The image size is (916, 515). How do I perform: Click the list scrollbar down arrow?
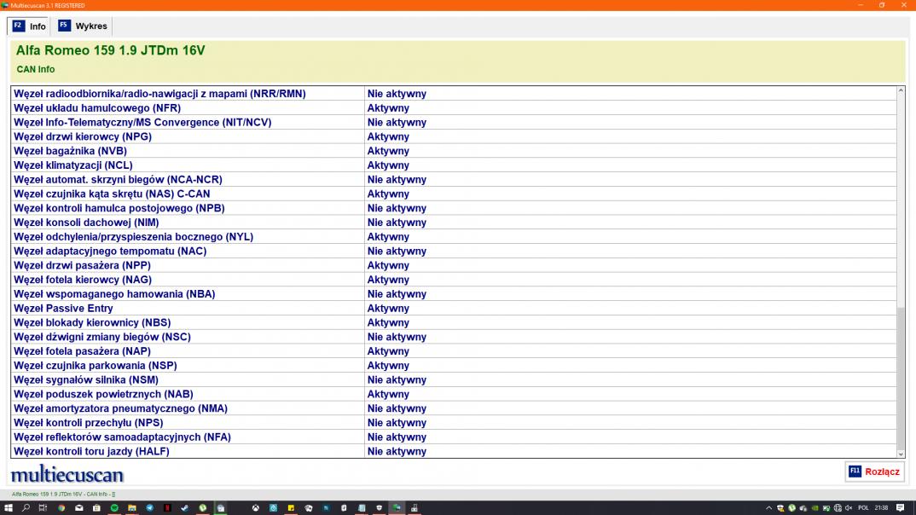(901, 454)
